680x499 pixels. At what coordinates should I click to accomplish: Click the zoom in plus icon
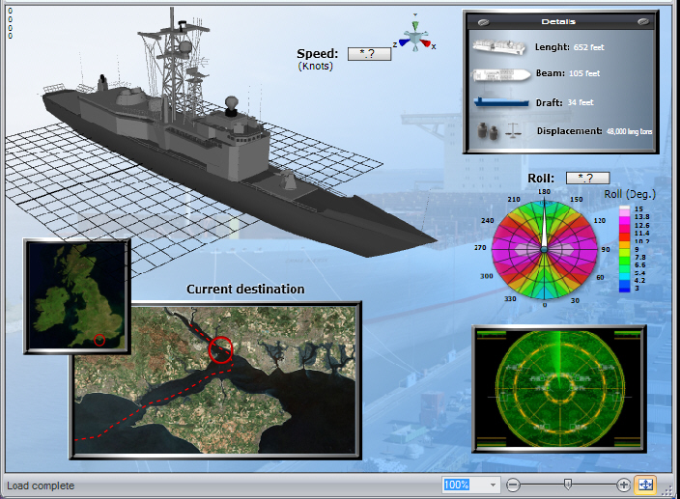point(623,485)
